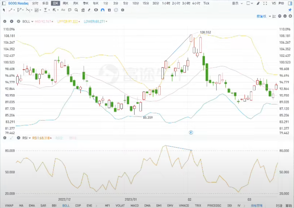
Task: Toggle drawings visibility with eye icon
Action: [96, 9]
